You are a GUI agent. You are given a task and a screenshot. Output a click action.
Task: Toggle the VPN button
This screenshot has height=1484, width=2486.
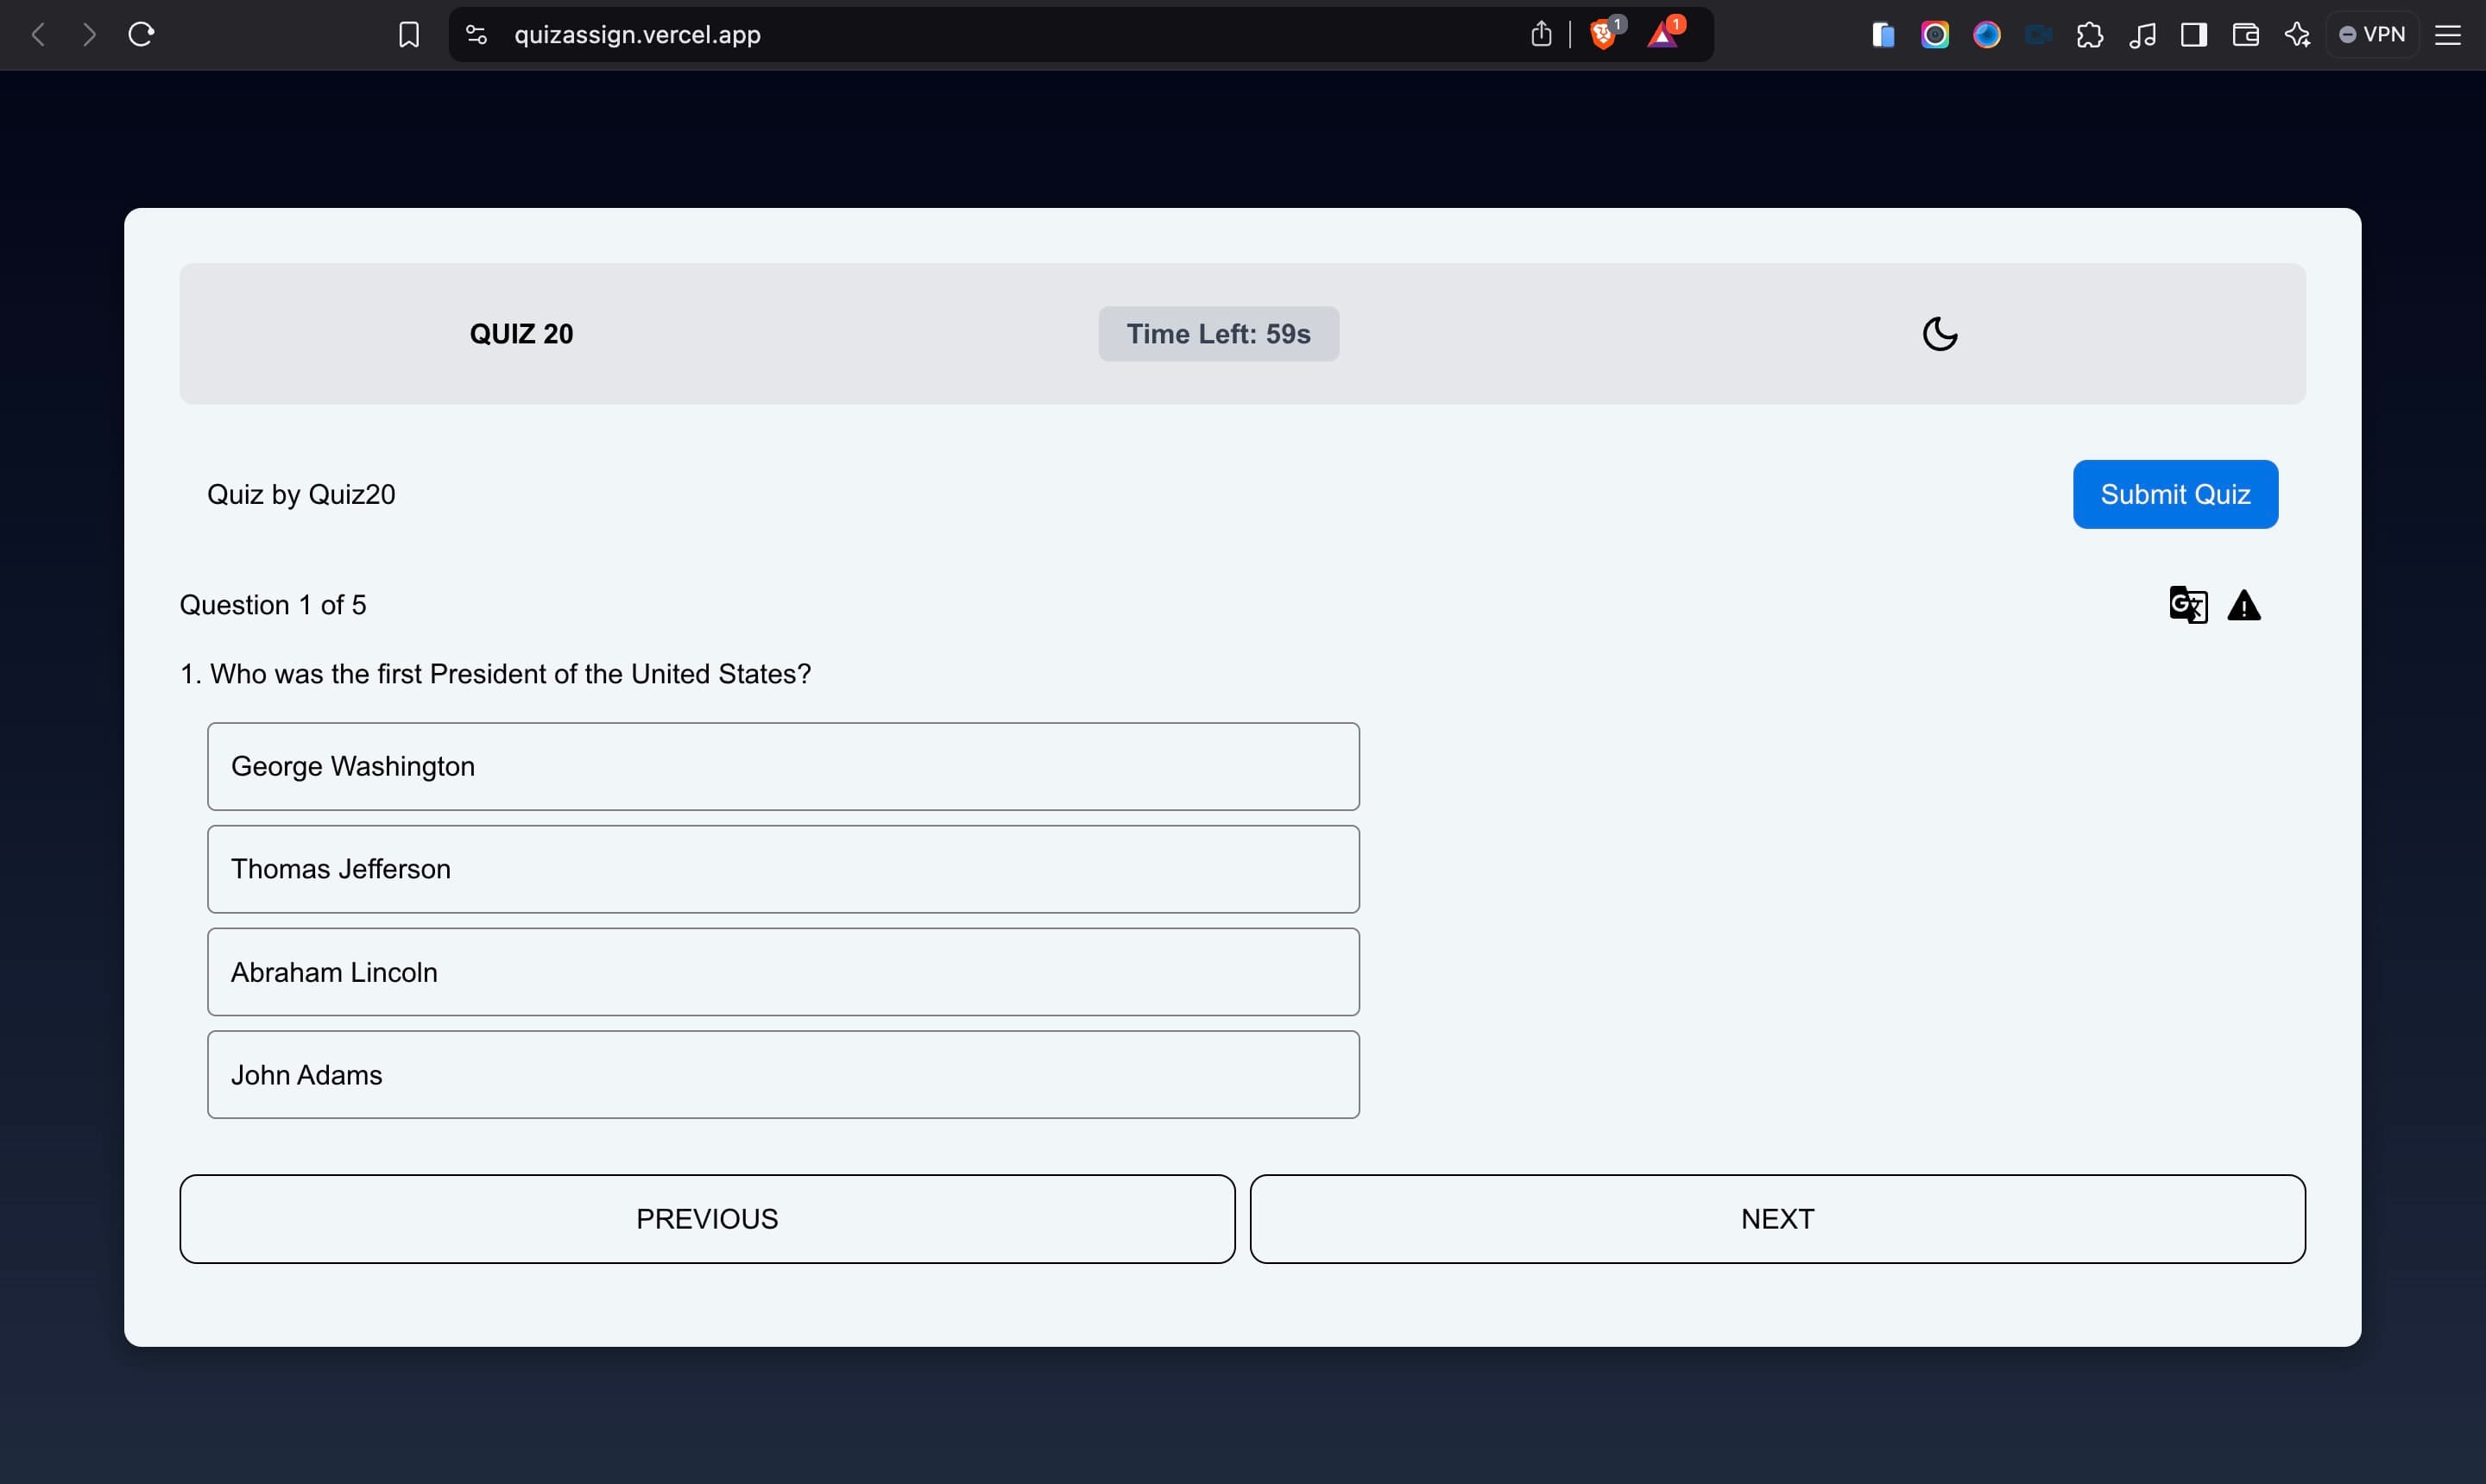(x=2372, y=35)
